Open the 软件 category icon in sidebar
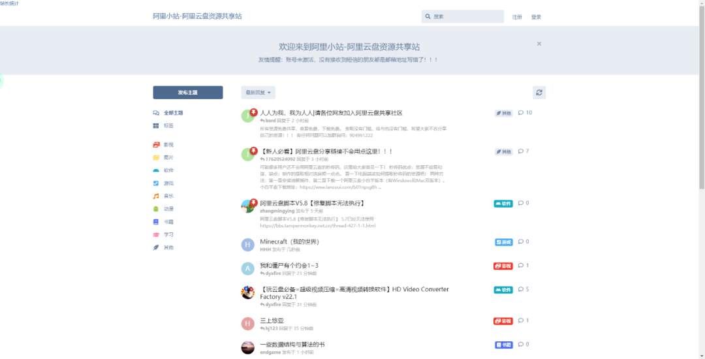The width and height of the screenshot is (705, 359). click(x=156, y=170)
